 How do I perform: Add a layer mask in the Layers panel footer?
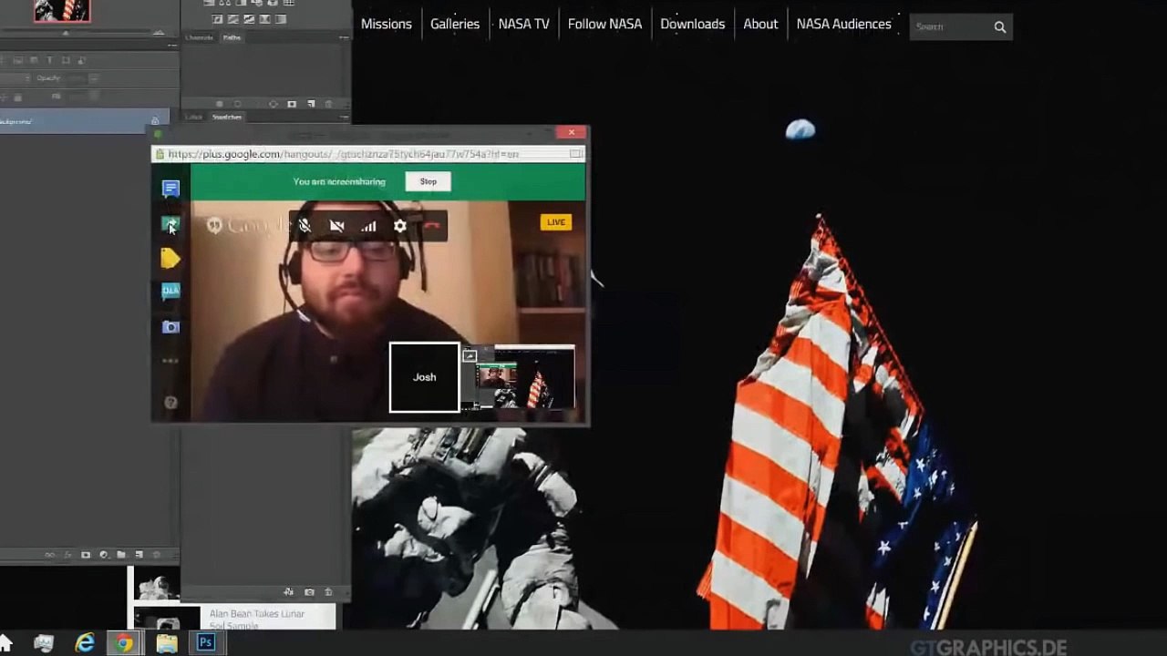coord(86,554)
